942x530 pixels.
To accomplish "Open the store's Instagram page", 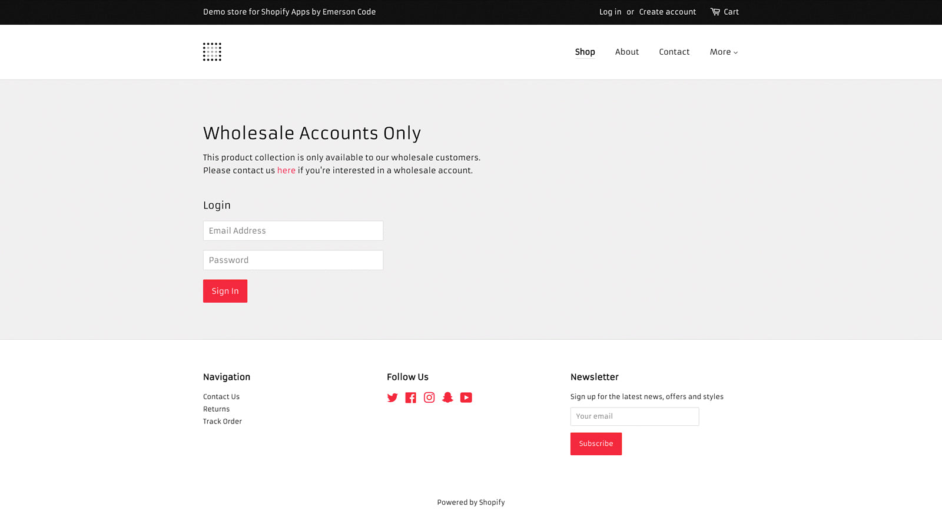I will pyautogui.click(x=429, y=397).
